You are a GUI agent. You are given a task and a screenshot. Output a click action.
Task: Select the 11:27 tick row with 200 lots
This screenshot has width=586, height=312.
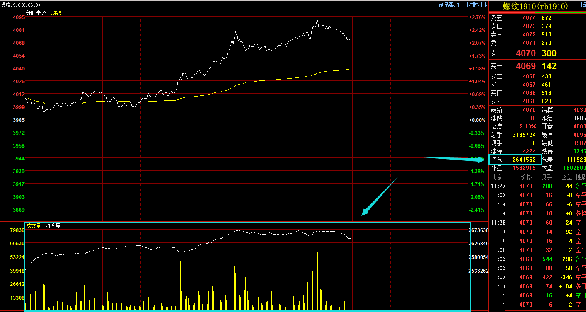coord(537,186)
